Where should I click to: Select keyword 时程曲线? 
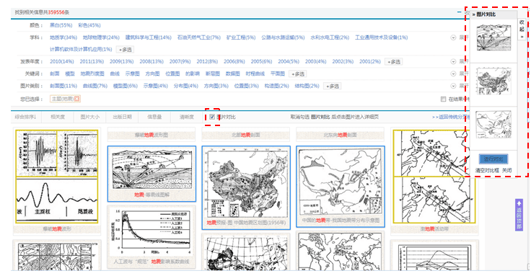click(x=255, y=74)
